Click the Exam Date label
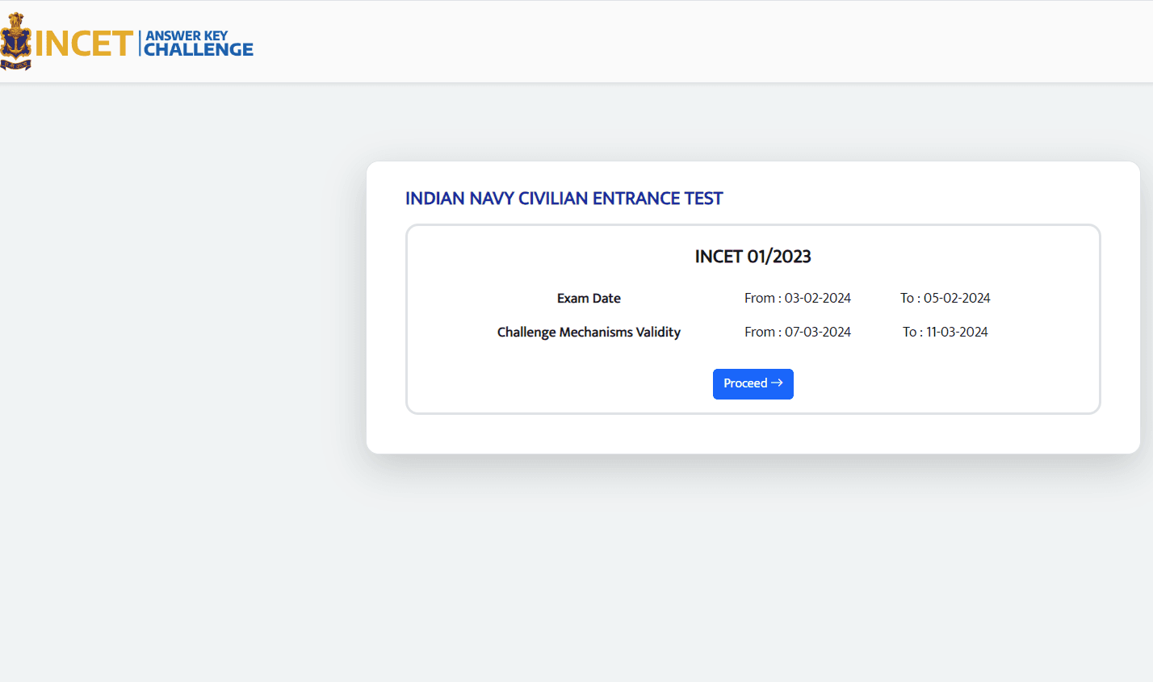 tap(589, 299)
